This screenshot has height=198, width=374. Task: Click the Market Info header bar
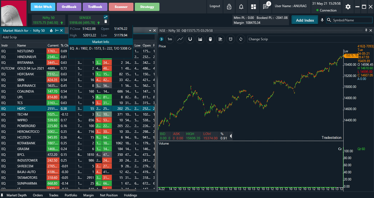click(x=101, y=42)
